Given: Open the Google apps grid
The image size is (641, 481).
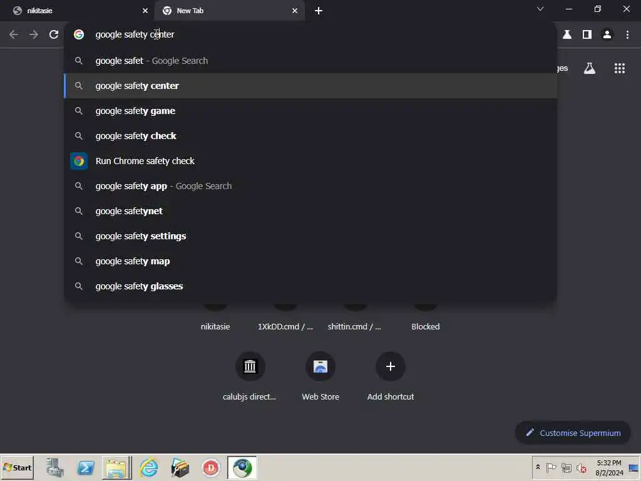Looking at the screenshot, I should point(619,68).
